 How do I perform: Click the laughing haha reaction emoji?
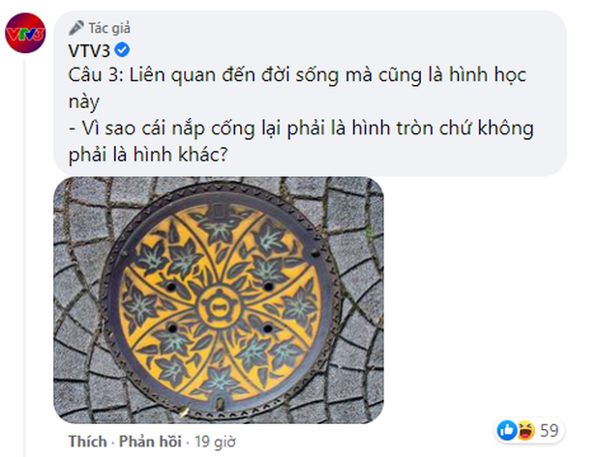click(521, 428)
